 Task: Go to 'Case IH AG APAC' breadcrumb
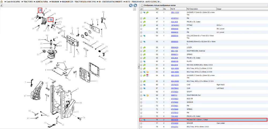click(13, 2)
